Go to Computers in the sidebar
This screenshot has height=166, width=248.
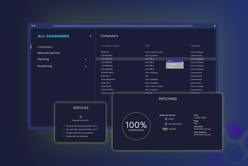[45, 47]
